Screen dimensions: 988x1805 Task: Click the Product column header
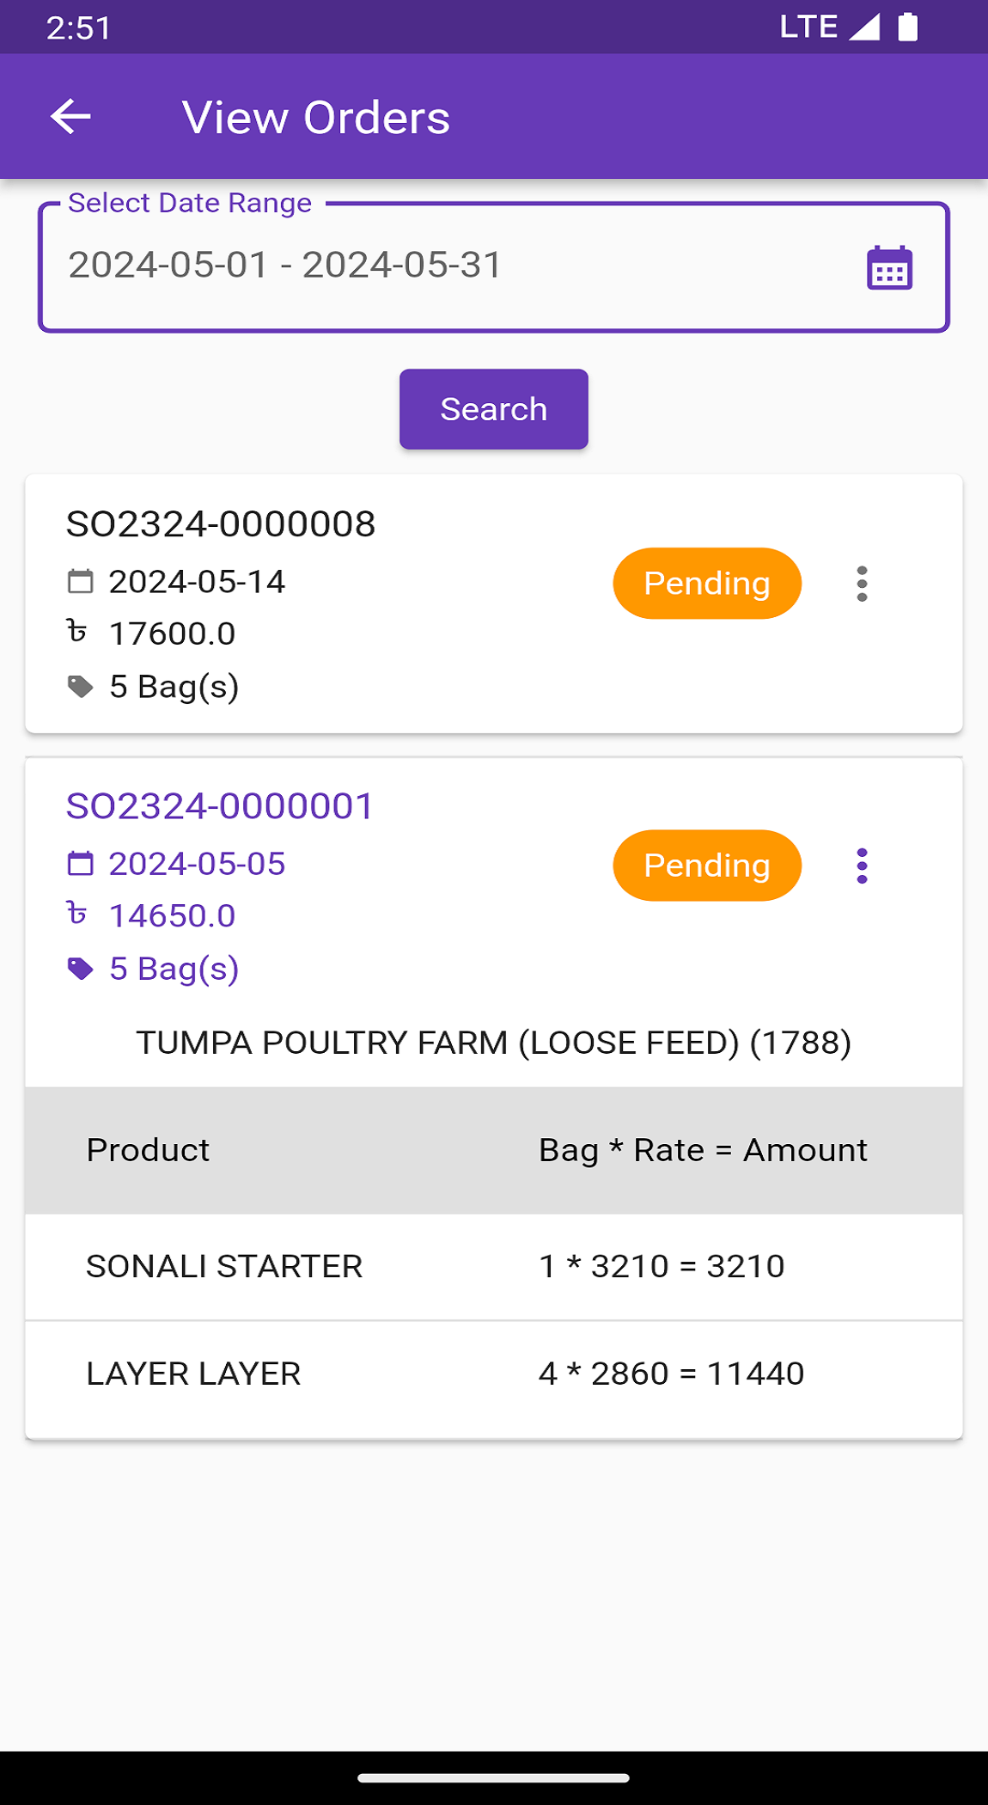pos(148,1151)
